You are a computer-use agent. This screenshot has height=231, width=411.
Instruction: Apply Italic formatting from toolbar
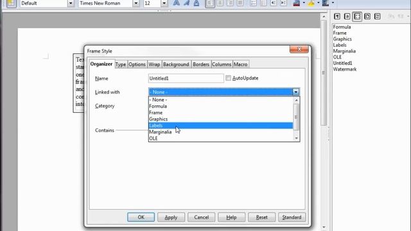(x=186, y=3)
